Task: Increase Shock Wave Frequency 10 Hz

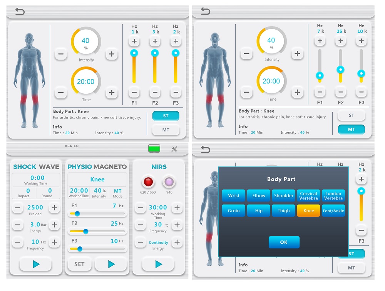Action: 54,242
